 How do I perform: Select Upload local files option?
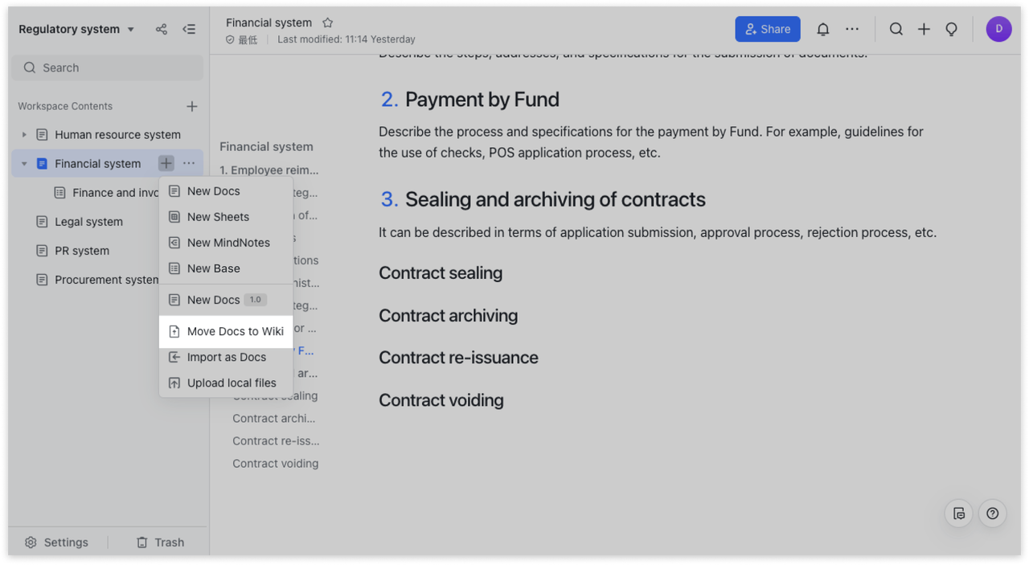[x=231, y=383]
